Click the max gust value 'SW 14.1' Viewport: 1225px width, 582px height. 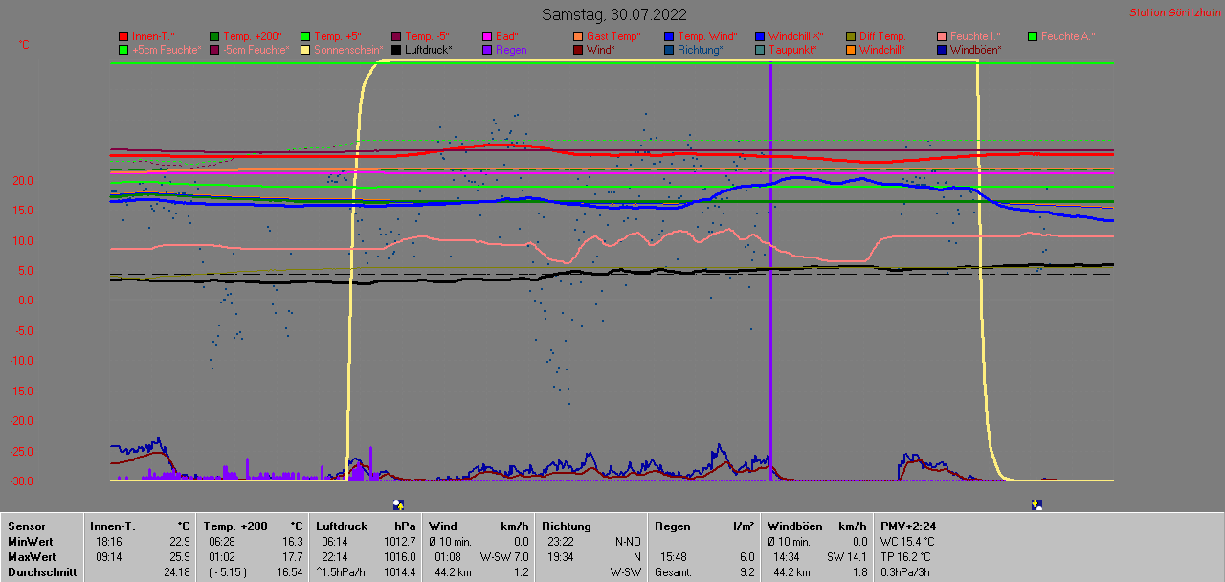click(847, 557)
